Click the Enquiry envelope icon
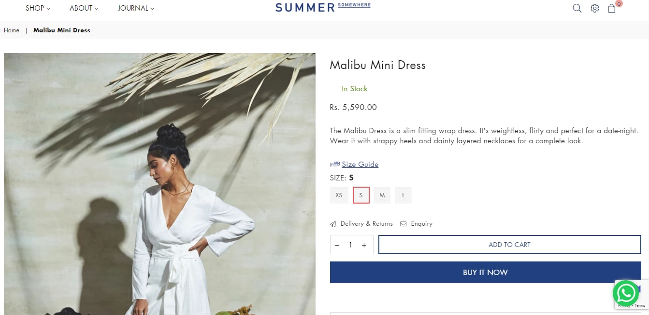 pyautogui.click(x=403, y=223)
